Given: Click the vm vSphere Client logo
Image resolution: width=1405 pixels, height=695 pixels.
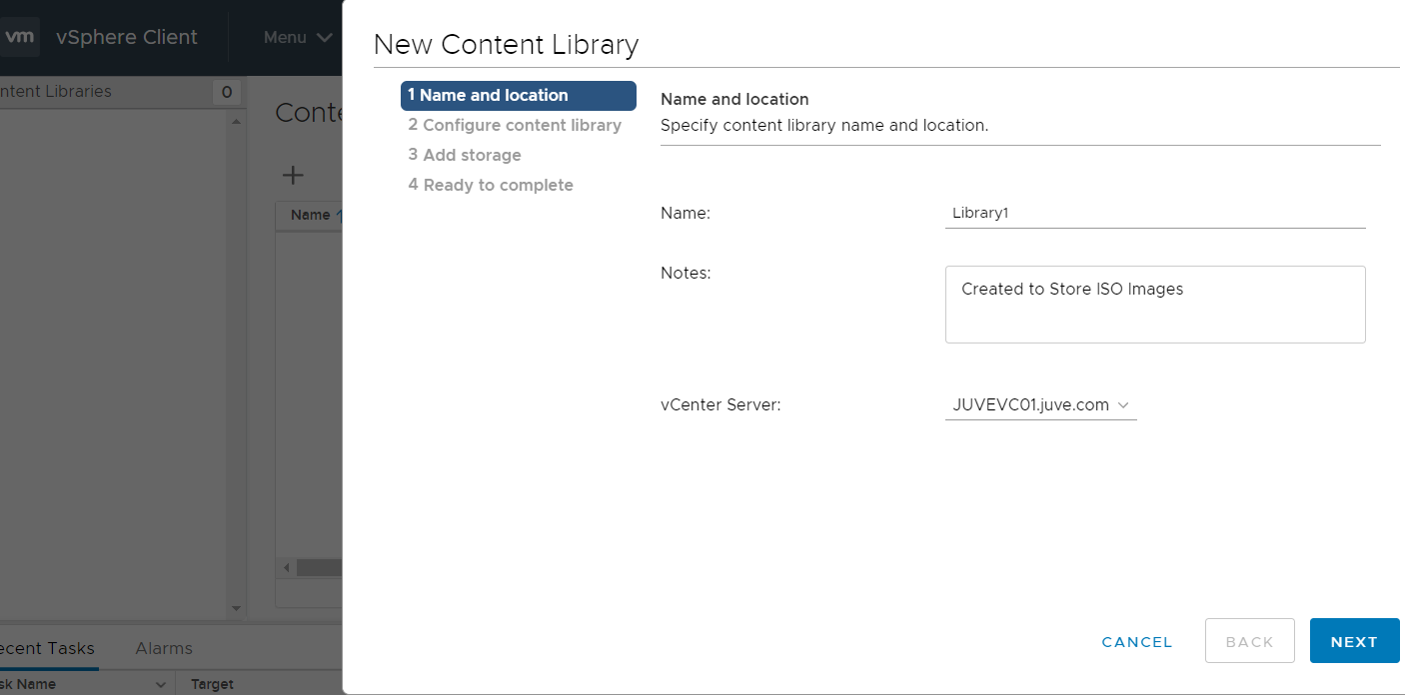Looking at the screenshot, I should tap(21, 37).
